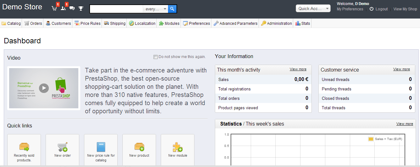Click the Sales + Tax (EUR) legend swatch
Screen dimensions: 420x167
coord(371,139)
